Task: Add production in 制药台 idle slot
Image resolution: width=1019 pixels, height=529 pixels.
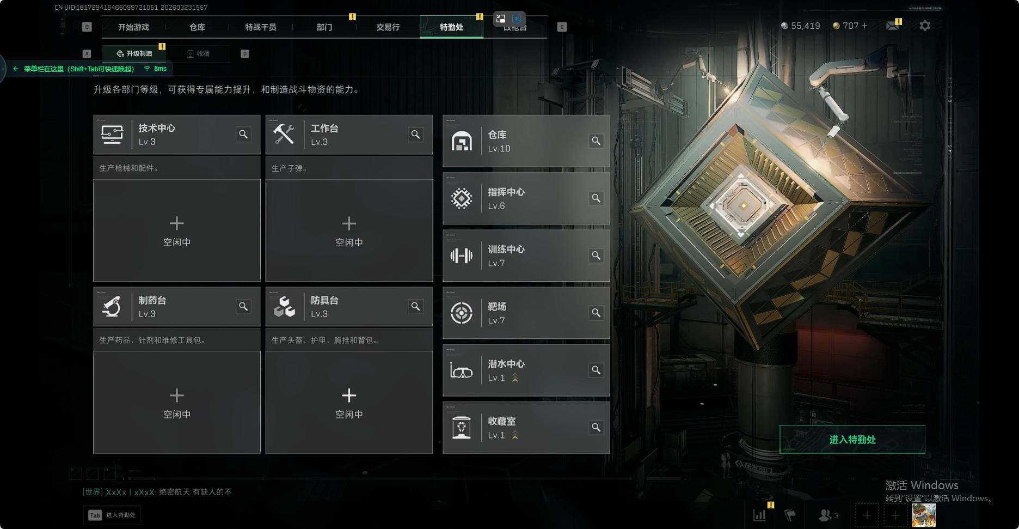Action: 177,402
